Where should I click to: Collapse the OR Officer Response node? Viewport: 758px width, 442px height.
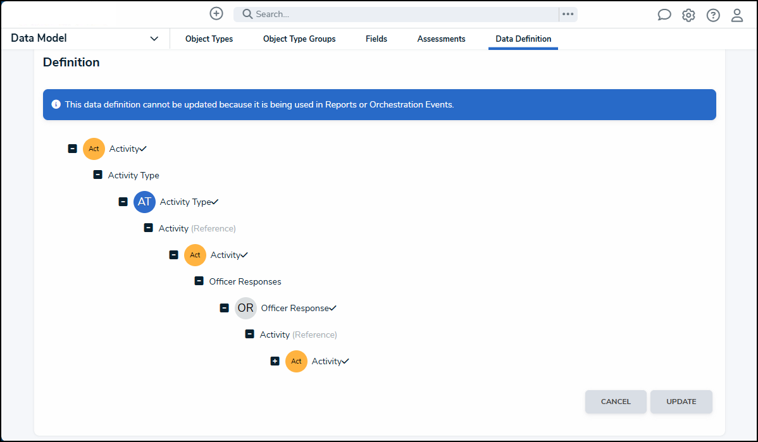pyautogui.click(x=225, y=308)
